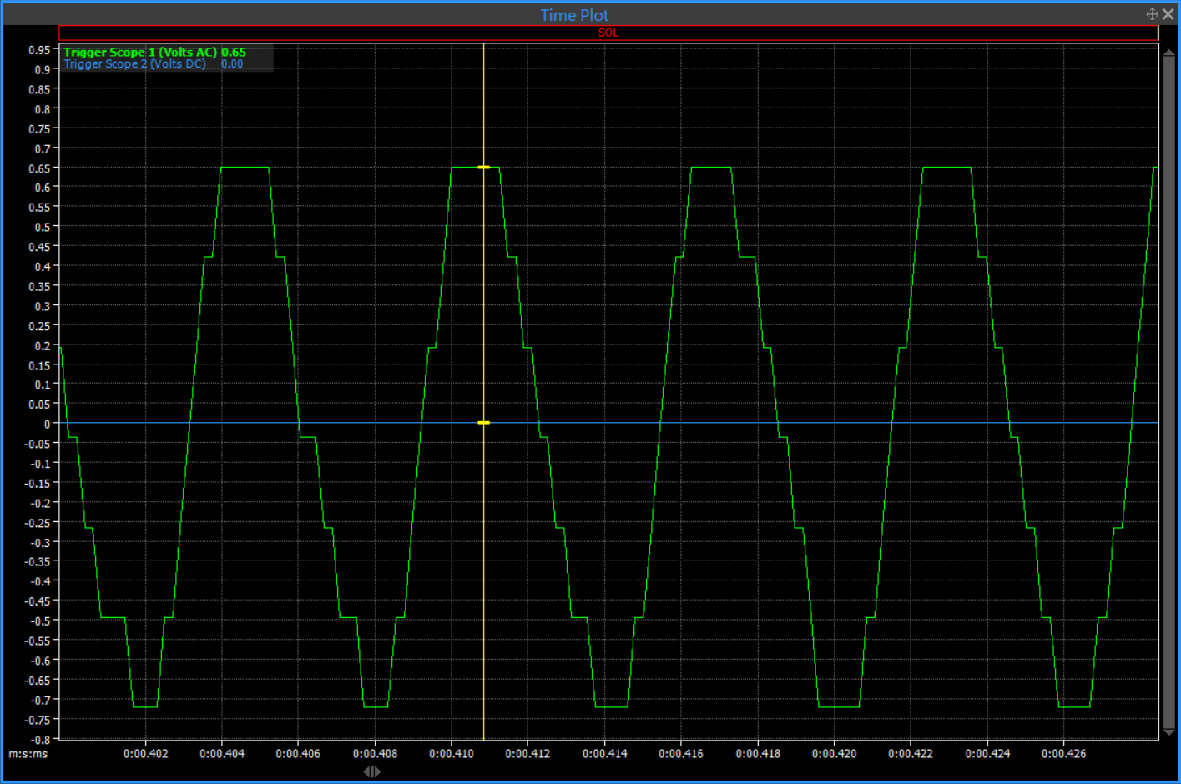The height and width of the screenshot is (784, 1181).
Task: Click the Trigger Scope 2 readout value 0.00
Action: [x=232, y=64]
